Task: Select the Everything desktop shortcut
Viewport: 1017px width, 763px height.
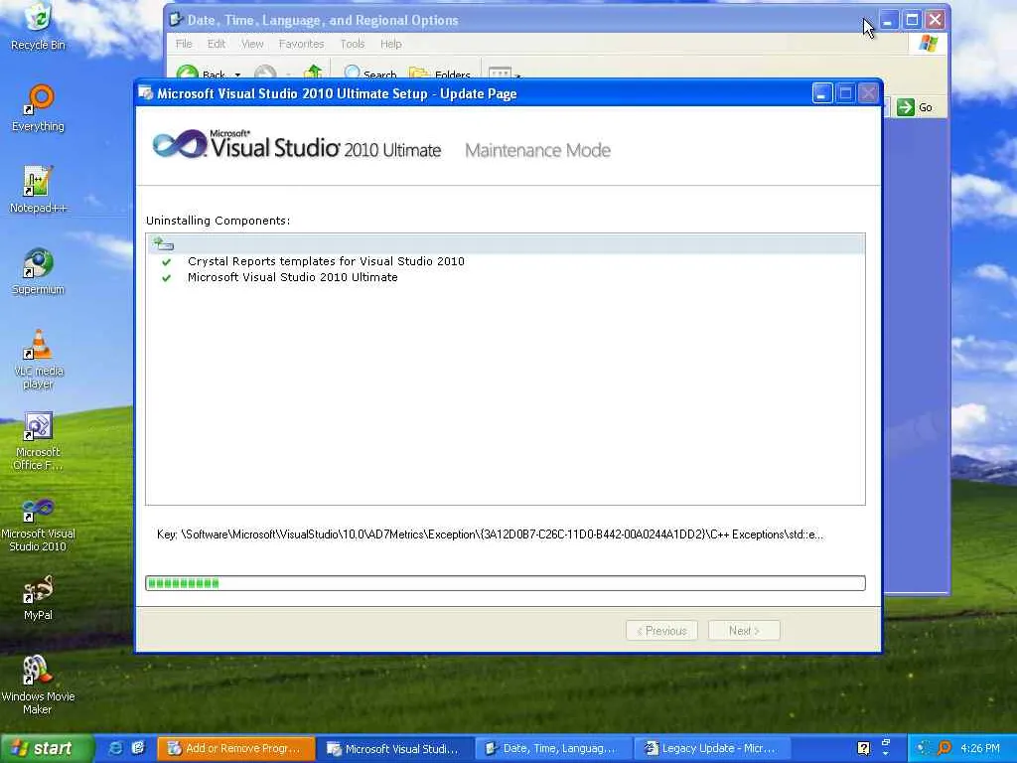Action: click(39, 108)
